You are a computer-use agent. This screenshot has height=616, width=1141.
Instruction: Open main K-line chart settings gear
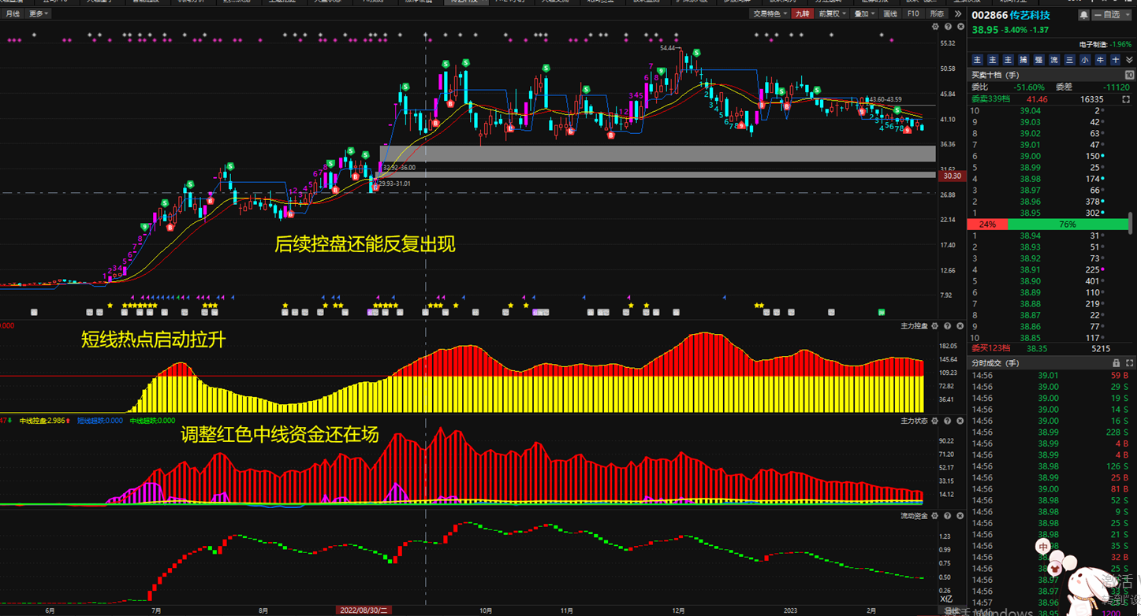tap(936, 27)
